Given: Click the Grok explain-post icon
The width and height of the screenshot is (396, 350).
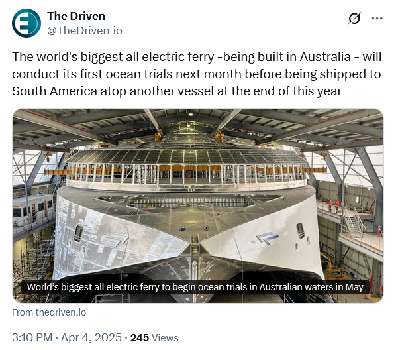Looking at the screenshot, I should point(354,18).
